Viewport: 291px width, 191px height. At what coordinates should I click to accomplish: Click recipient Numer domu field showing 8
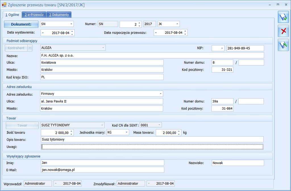[222, 63]
